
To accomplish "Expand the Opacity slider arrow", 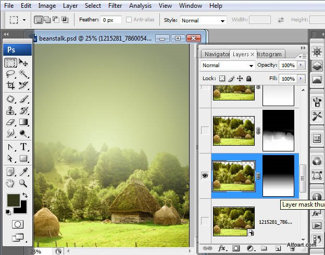I will click(301, 65).
